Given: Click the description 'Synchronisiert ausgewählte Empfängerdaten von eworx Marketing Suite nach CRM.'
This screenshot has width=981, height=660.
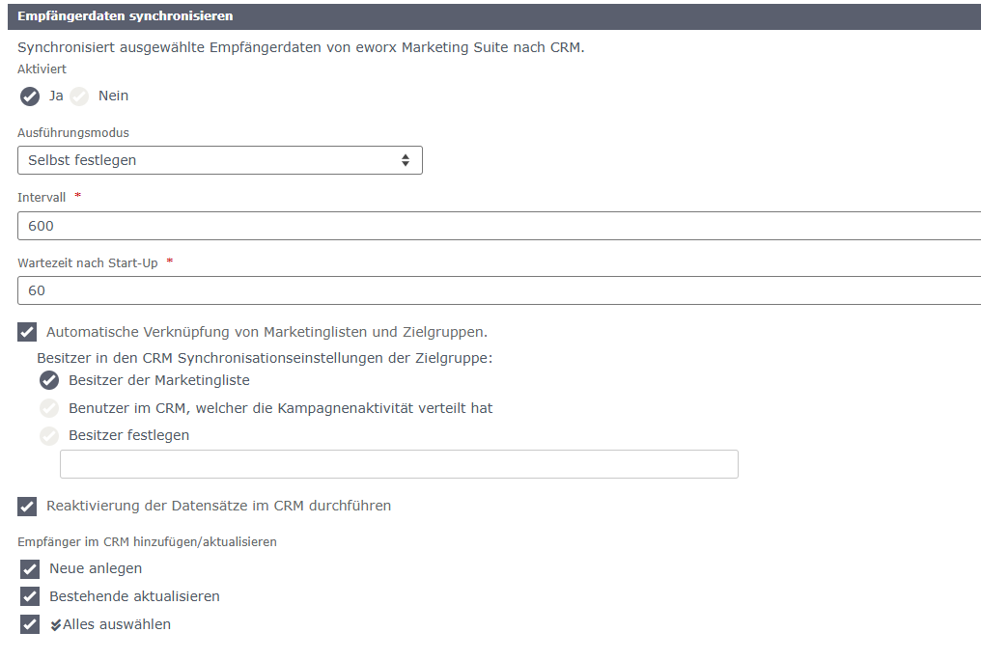Looking at the screenshot, I should coord(301,47).
